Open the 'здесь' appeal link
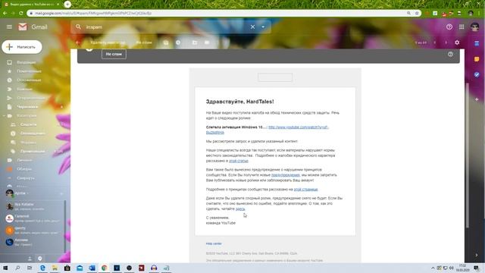485x273 pixels. (x=240, y=209)
